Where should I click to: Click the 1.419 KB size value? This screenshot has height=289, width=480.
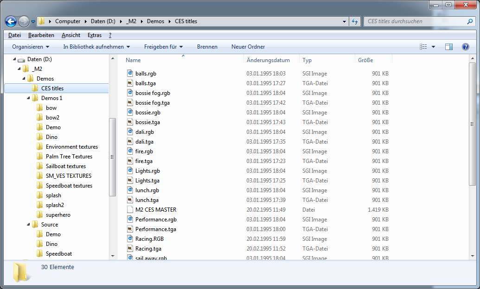378,210
